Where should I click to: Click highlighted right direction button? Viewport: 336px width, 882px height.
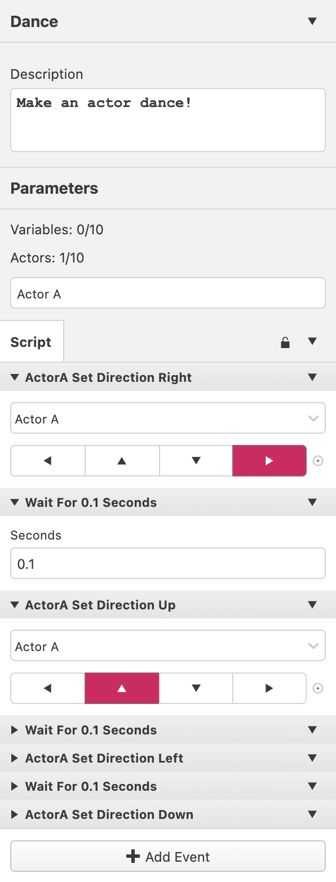[269, 461]
